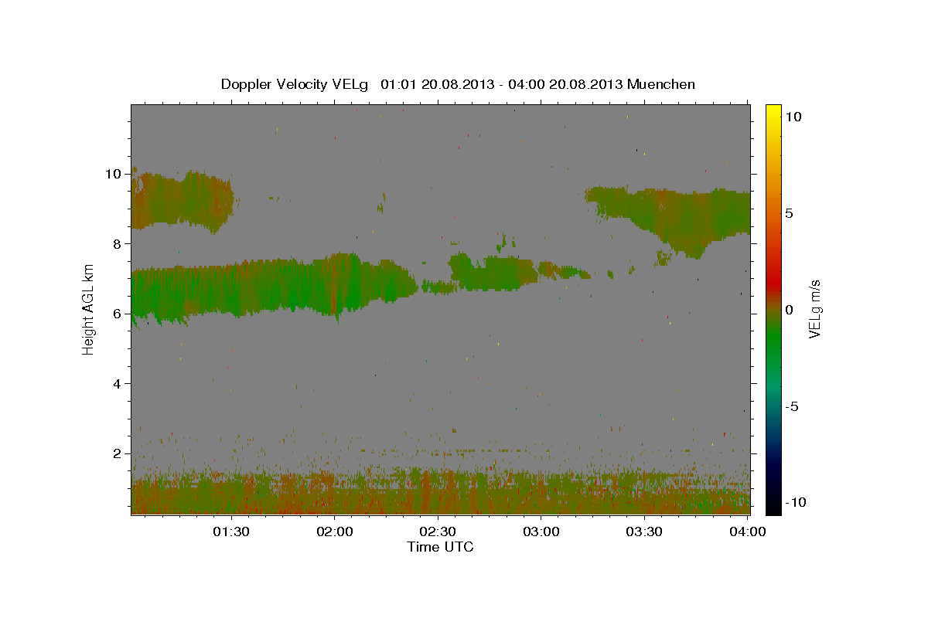Click the height tick label 2
928x618 pixels.
(118, 453)
